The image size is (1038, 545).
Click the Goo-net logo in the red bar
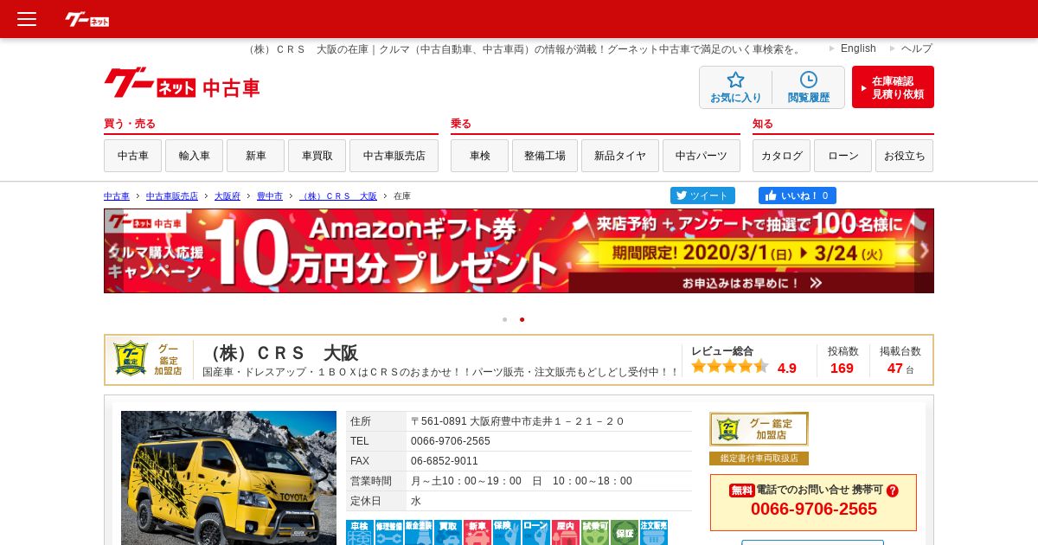[87, 19]
